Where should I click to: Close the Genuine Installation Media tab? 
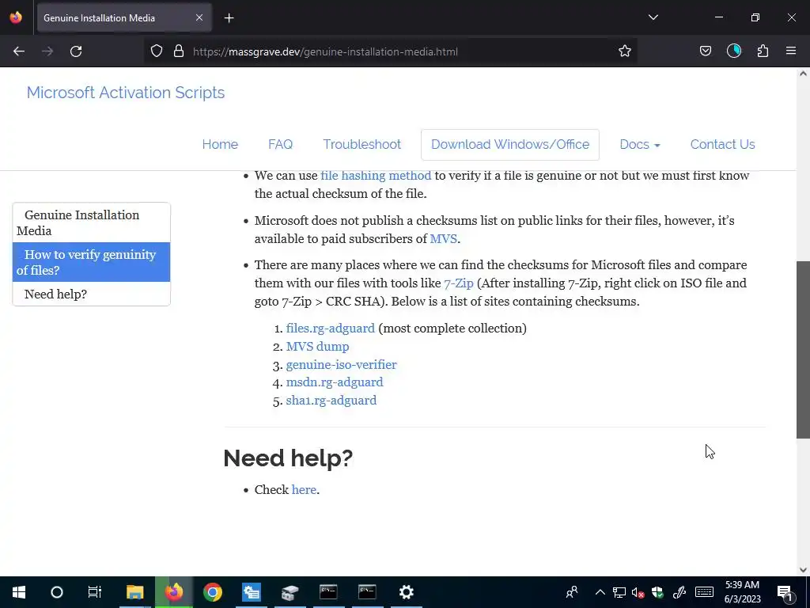click(199, 17)
